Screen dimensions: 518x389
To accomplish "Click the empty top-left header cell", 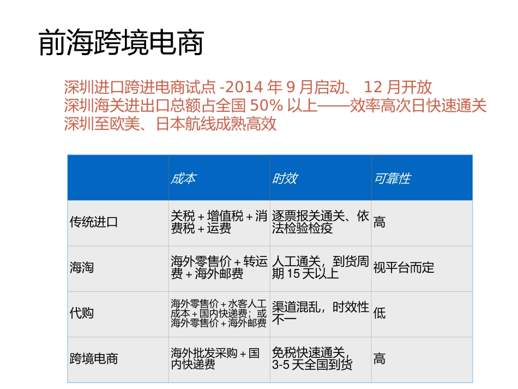I will coord(118,178).
